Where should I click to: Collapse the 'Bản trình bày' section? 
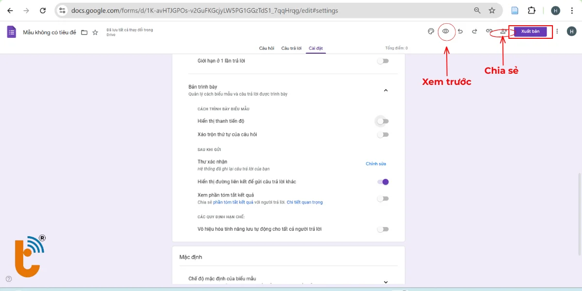pos(386,90)
